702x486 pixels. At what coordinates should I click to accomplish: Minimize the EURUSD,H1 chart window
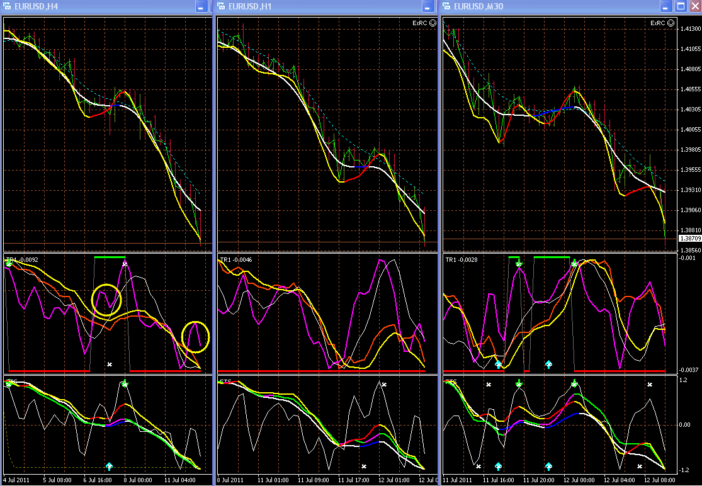(429, 6)
